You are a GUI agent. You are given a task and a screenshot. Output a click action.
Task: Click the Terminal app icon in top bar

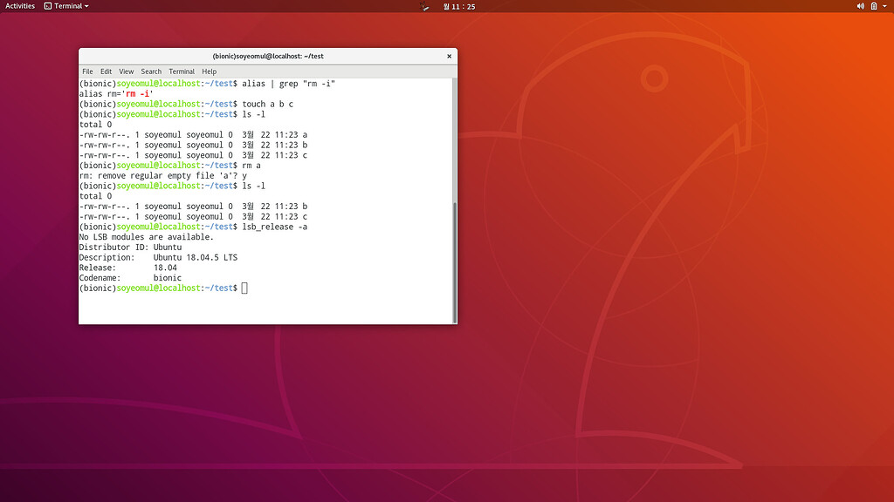point(48,6)
